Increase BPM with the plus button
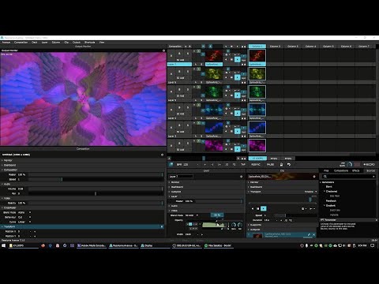The height and width of the screenshot is (284, 379). pyautogui.click(x=205, y=165)
